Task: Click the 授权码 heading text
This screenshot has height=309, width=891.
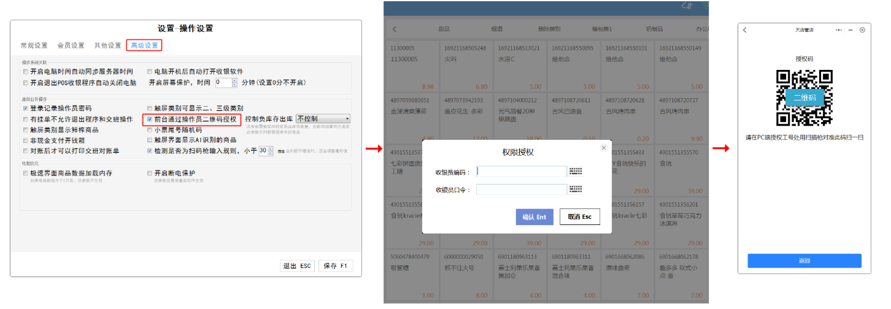Action: (x=804, y=59)
